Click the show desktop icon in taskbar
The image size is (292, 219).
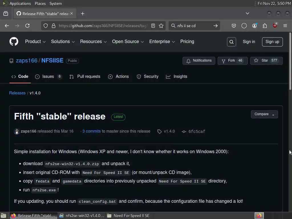(3, 216)
